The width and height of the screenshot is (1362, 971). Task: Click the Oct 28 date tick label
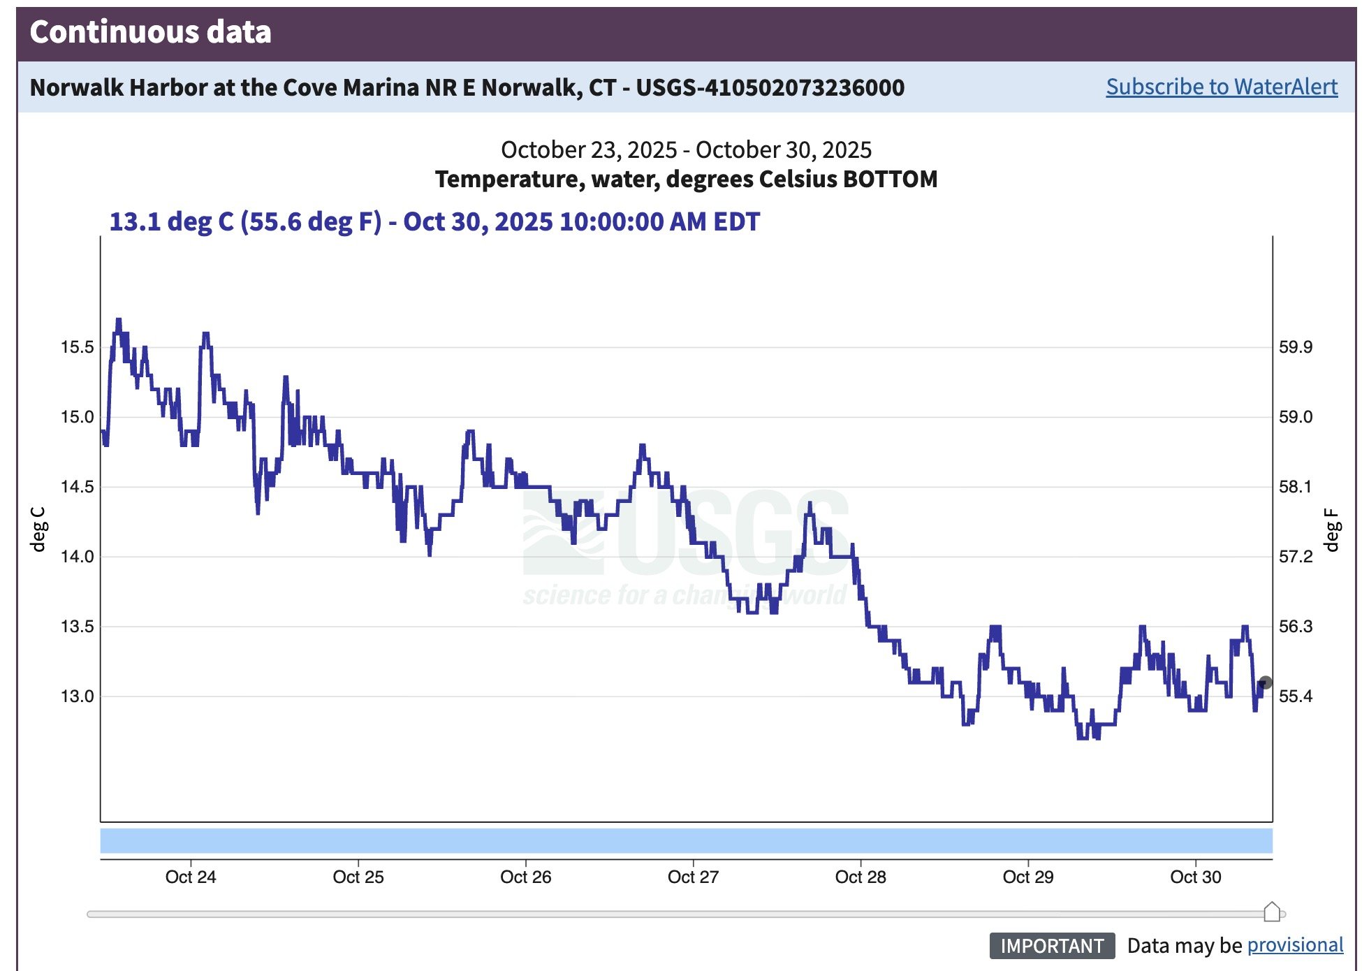pyautogui.click(x=861, y=877)
